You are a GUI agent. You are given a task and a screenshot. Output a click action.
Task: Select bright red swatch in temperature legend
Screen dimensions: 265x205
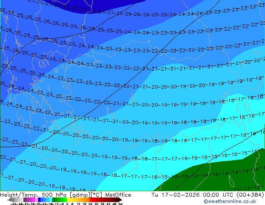(x=91, y=200)
